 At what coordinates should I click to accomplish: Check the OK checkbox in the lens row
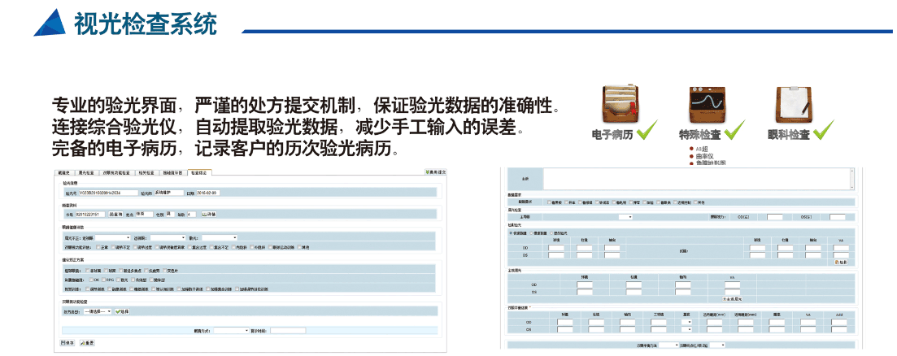(92, 279)
